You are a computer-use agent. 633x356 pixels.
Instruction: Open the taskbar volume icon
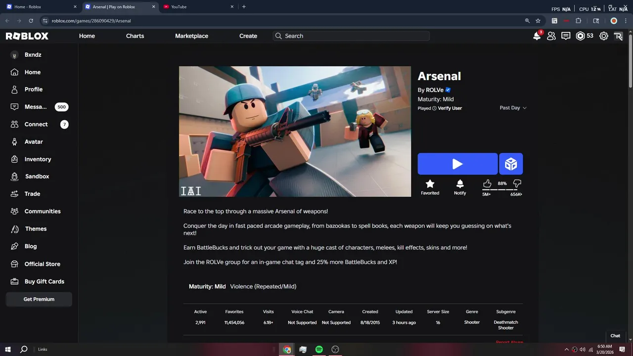click(583, 350)
